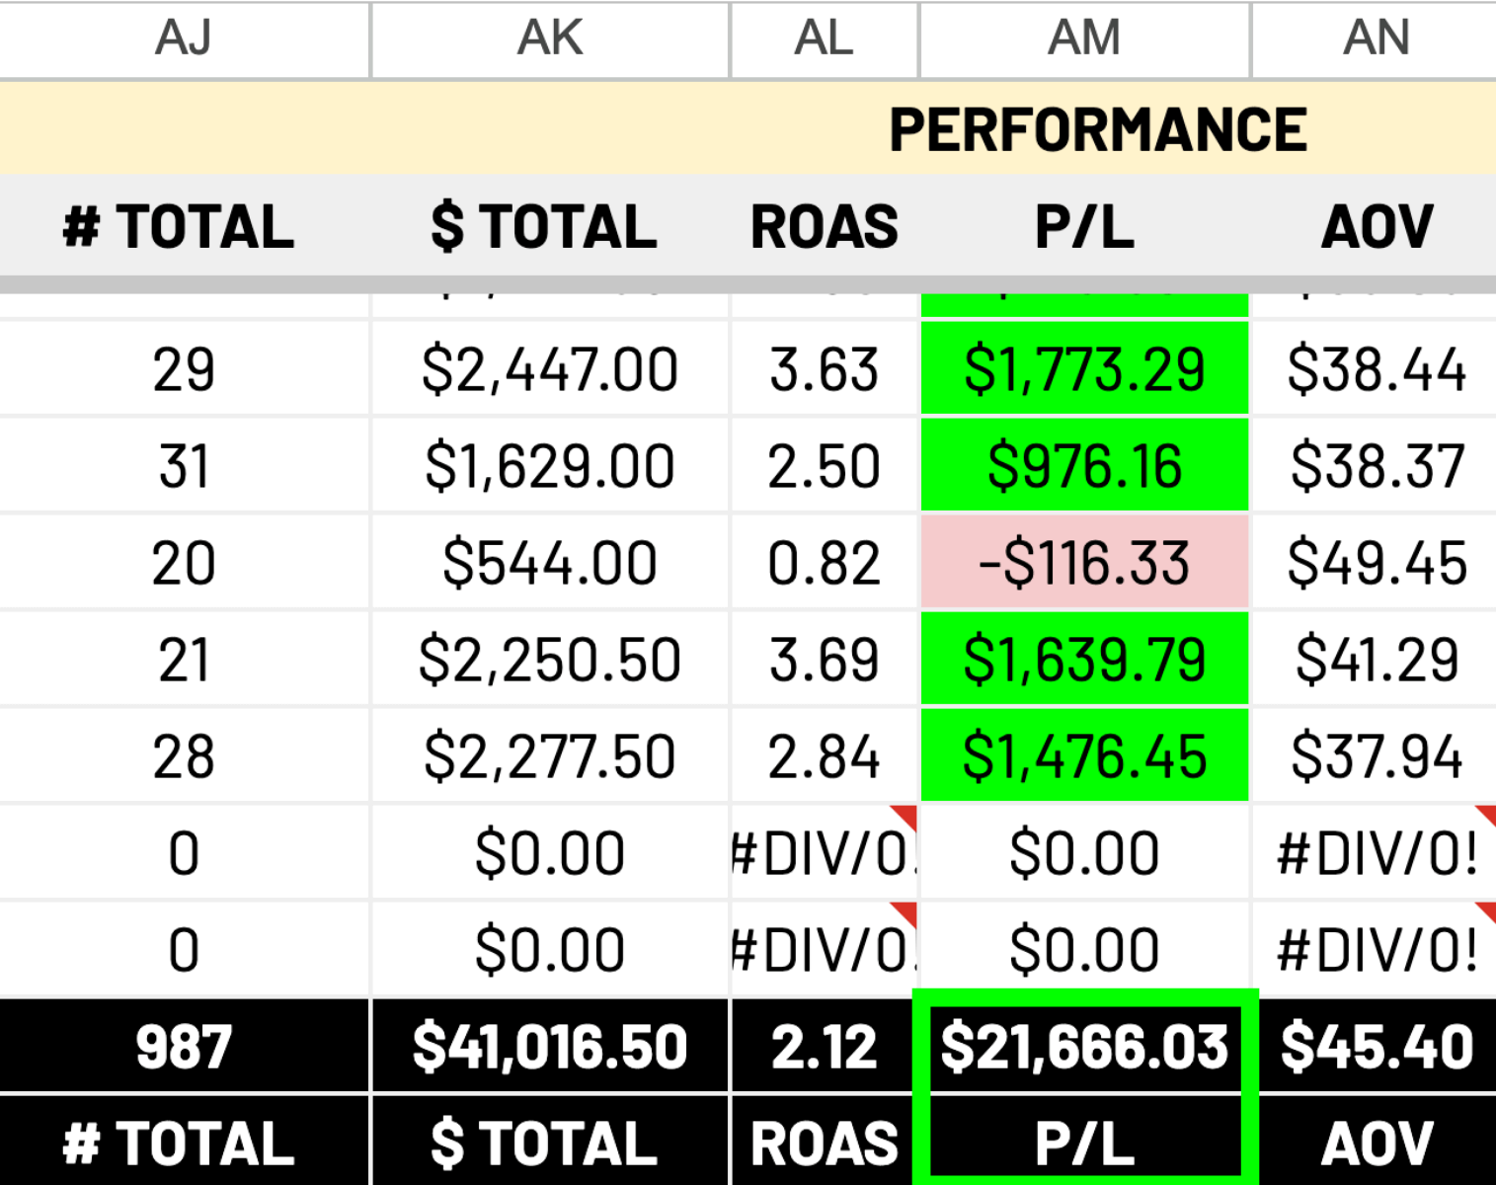Viewport: 1496px width, 1185px height.
Task: Select the ROAS value 0.82
Action: click(824, 564)
